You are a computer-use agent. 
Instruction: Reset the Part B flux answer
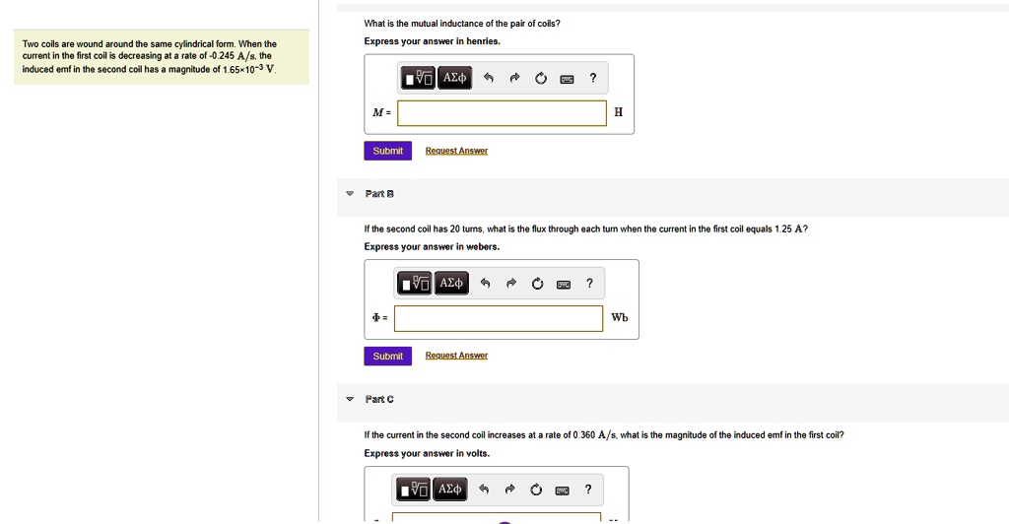pos(537,284)
